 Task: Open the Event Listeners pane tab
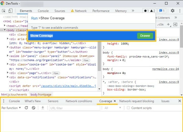click(163, 18)
